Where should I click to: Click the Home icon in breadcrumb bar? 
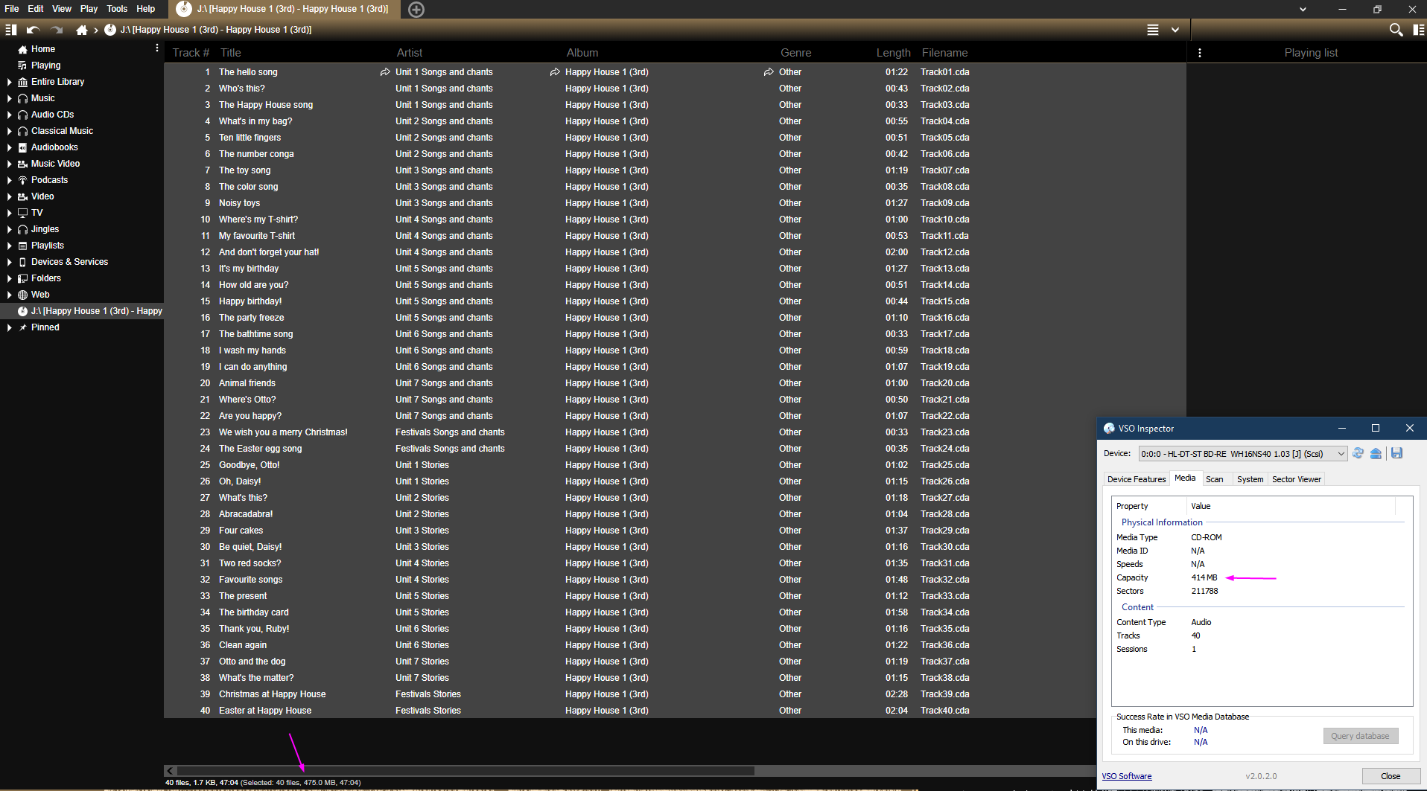pos(82,30)
